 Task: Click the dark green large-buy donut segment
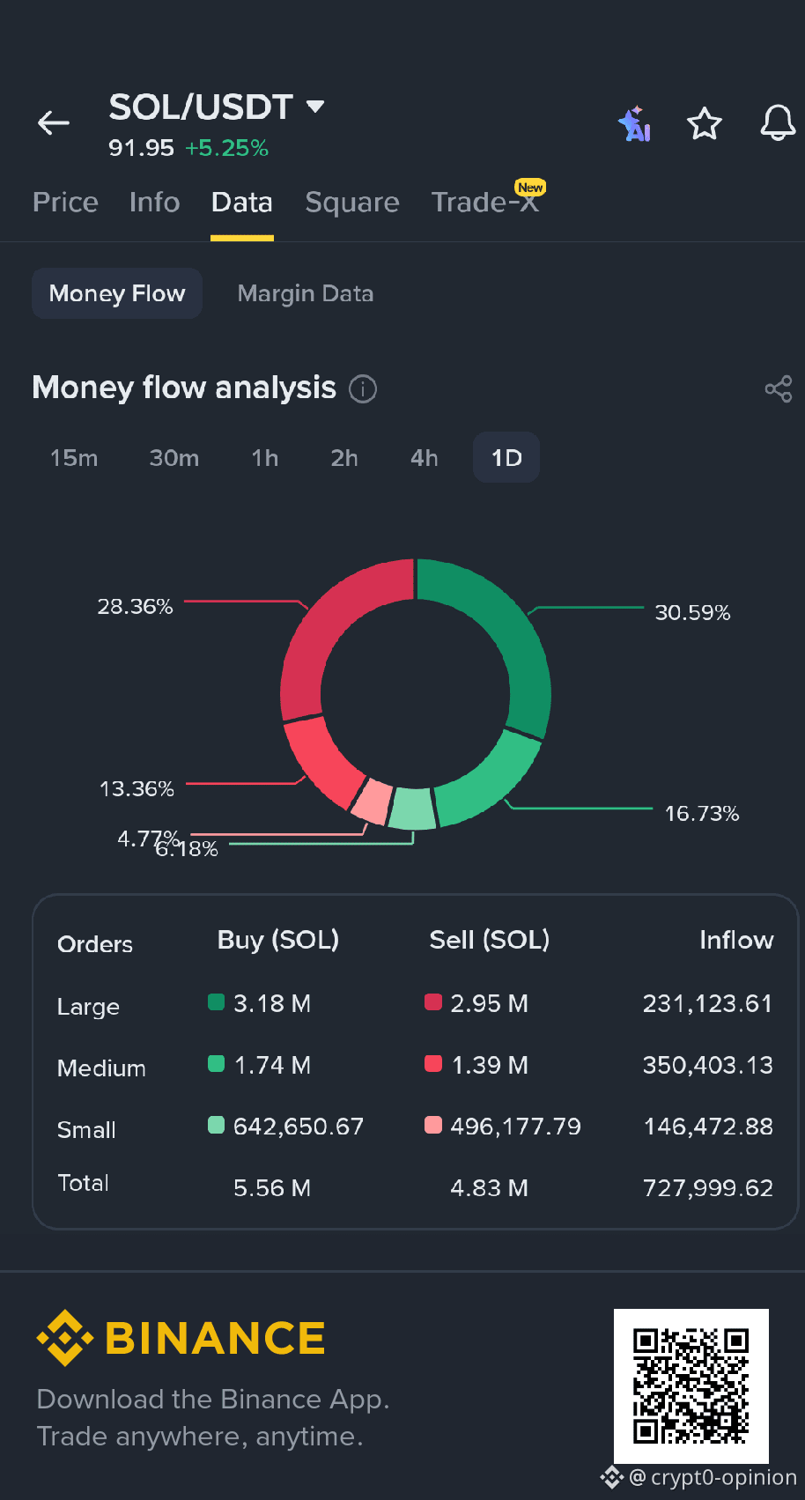(x=515, y=634)
